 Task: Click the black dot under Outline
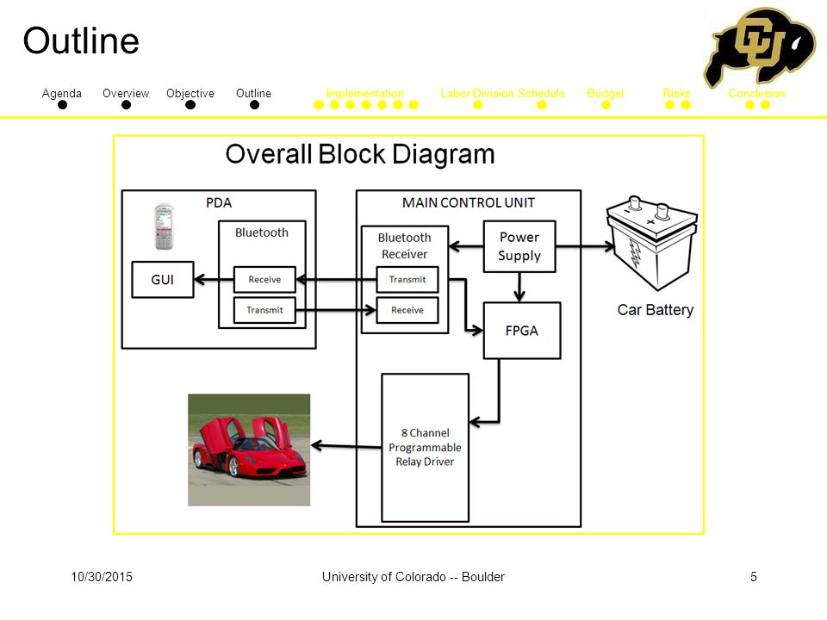[x=254, y=105]
